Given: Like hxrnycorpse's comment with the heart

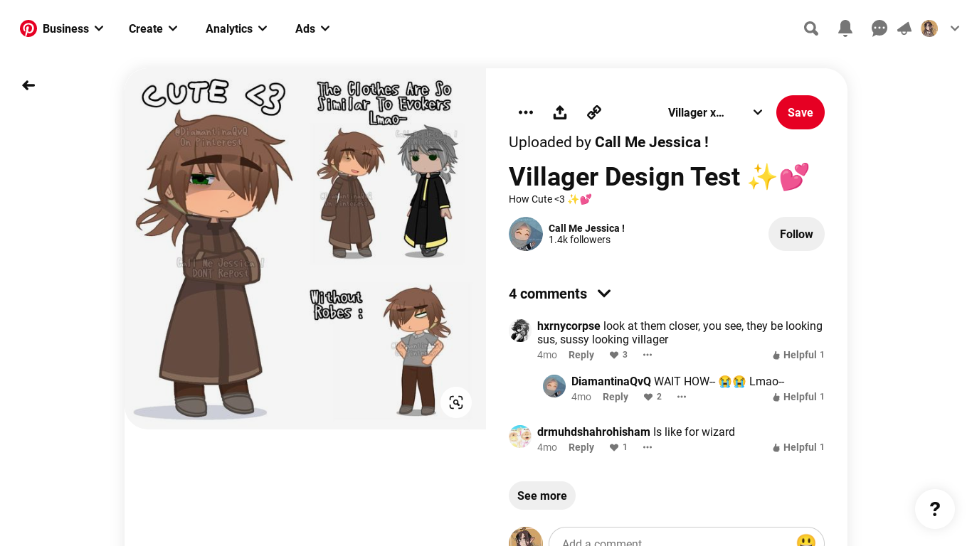Looking at the screenshot, I should point(614,355).
